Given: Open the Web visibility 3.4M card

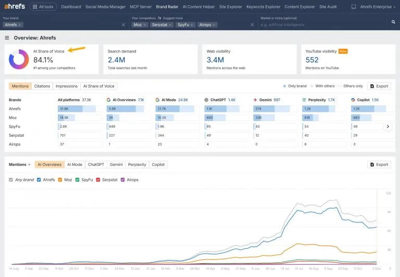Looking at the screenshot, I should click(x=249, y=59).
